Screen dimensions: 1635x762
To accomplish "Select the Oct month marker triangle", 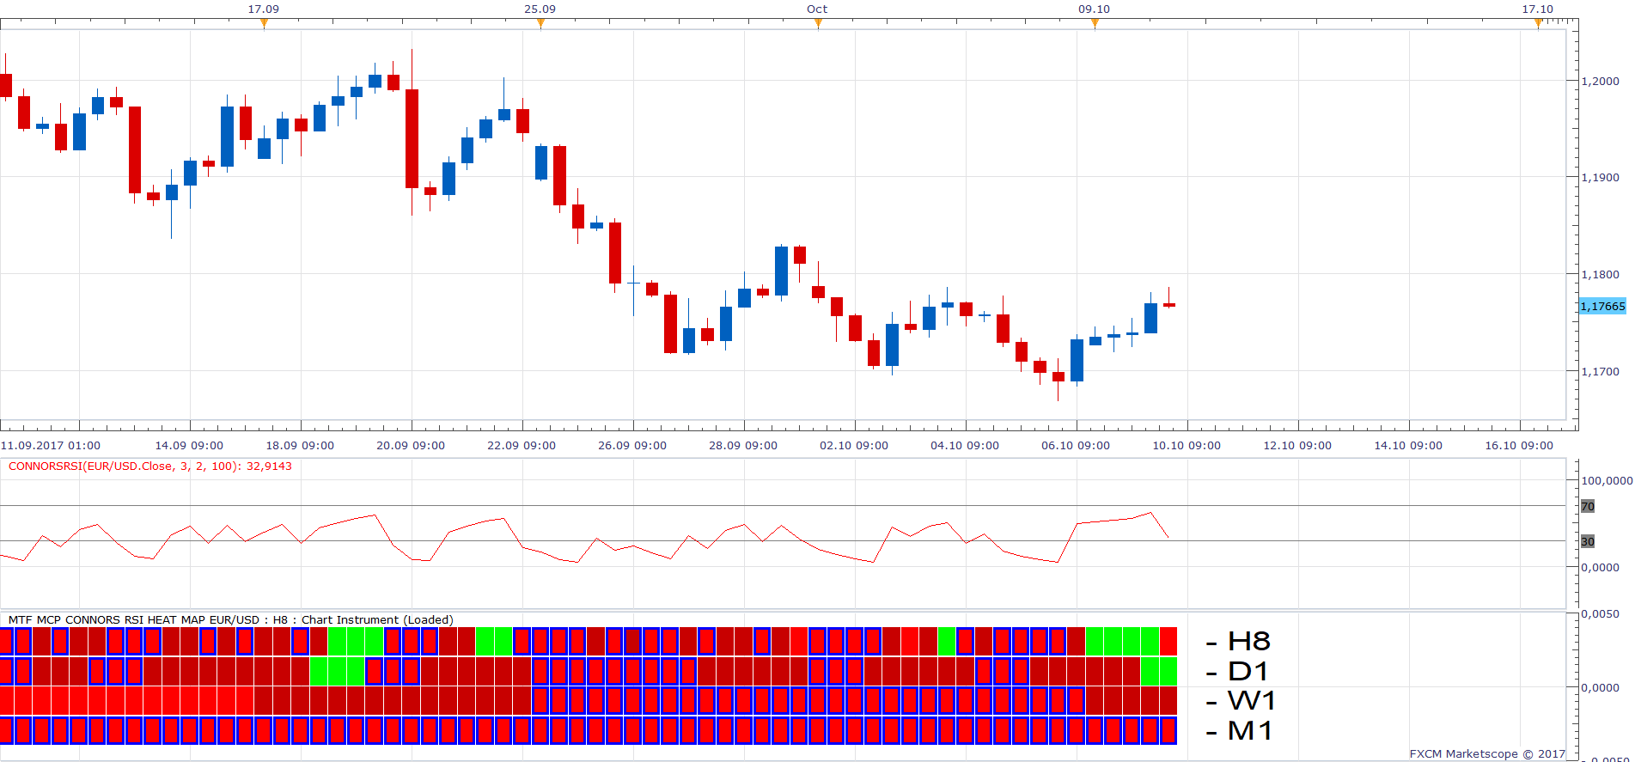I will [818, 23].
